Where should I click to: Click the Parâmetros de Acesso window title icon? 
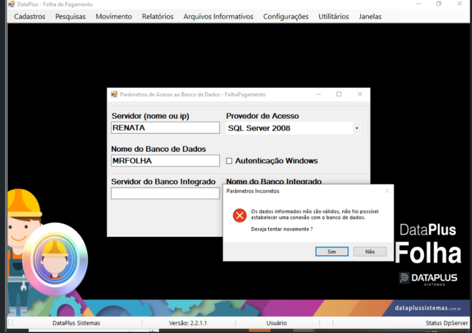tap(114, 94)
